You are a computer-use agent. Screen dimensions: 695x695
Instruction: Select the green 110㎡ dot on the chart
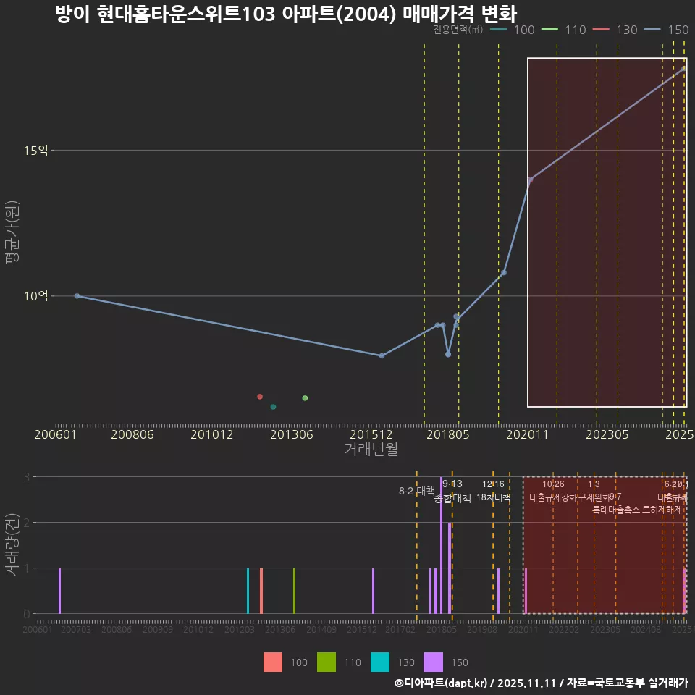(x=304, y=397)
